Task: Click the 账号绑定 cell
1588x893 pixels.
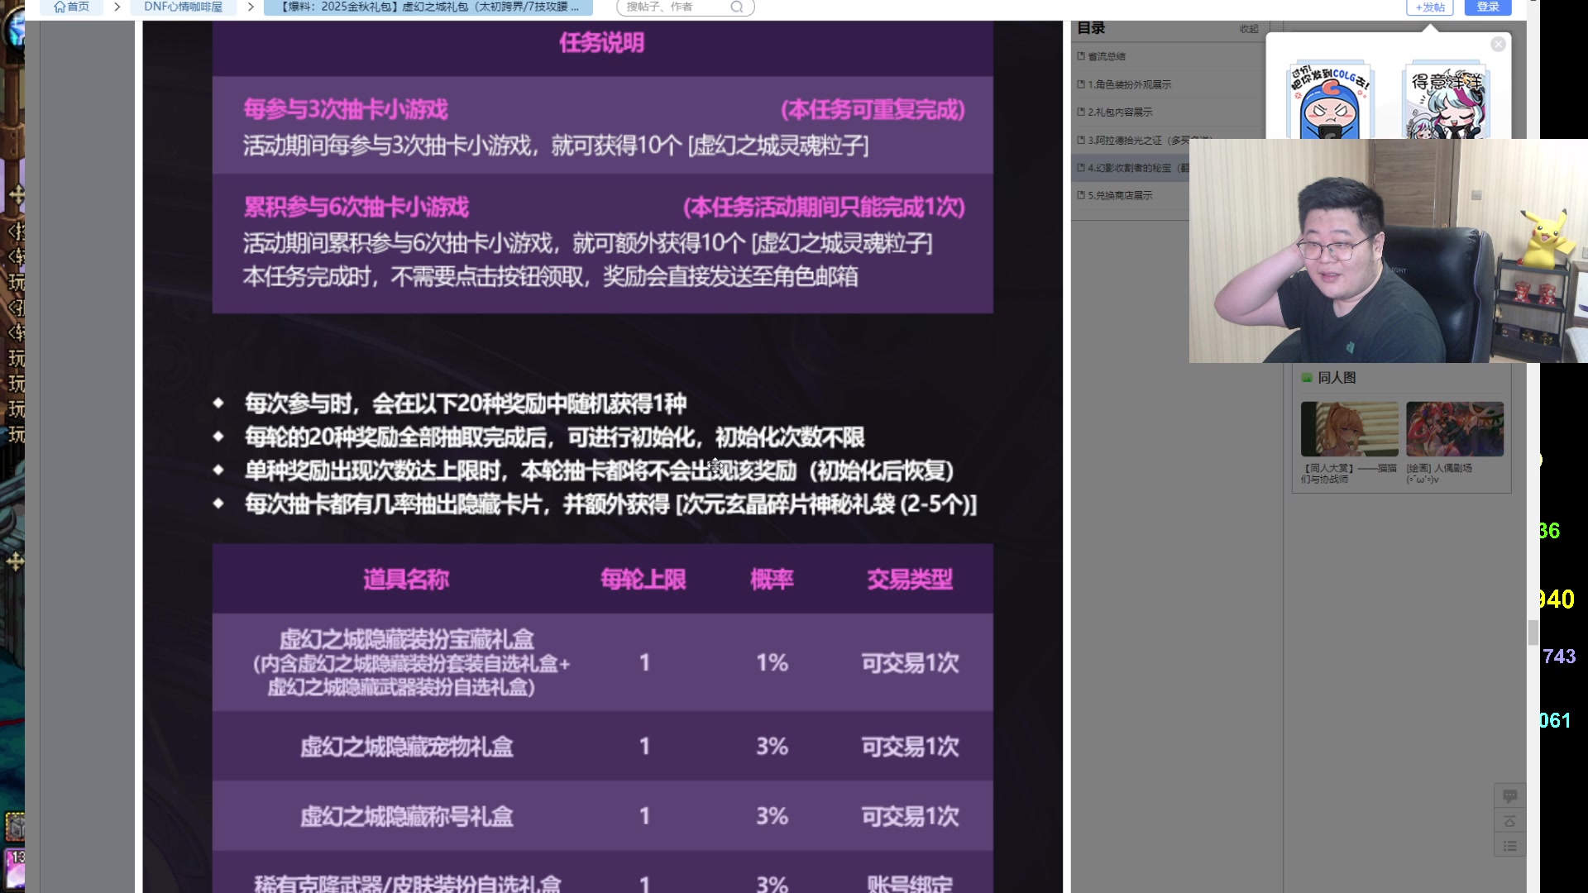Action: coord(910,884)
